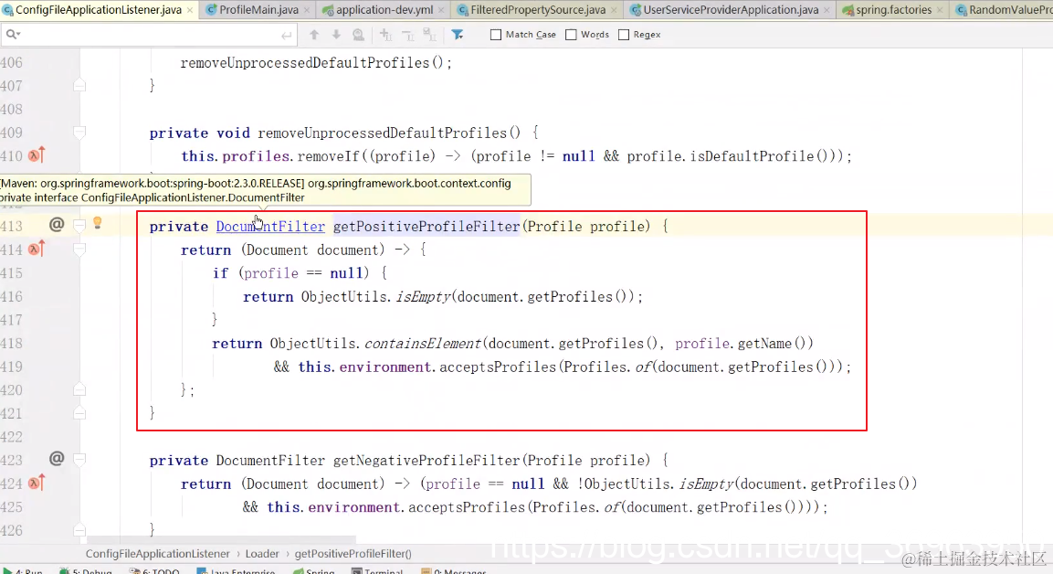The height and width of the screenshot is (574, 1053).
Task: Click lambda gutter icon on line 414
Action: (37, 250)
